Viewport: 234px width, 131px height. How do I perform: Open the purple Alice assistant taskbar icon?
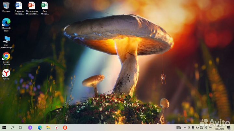tap(30, 128)
